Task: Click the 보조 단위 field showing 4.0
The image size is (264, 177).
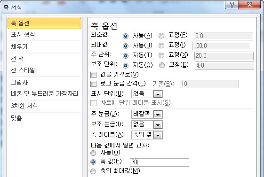Action: point(224,66)
